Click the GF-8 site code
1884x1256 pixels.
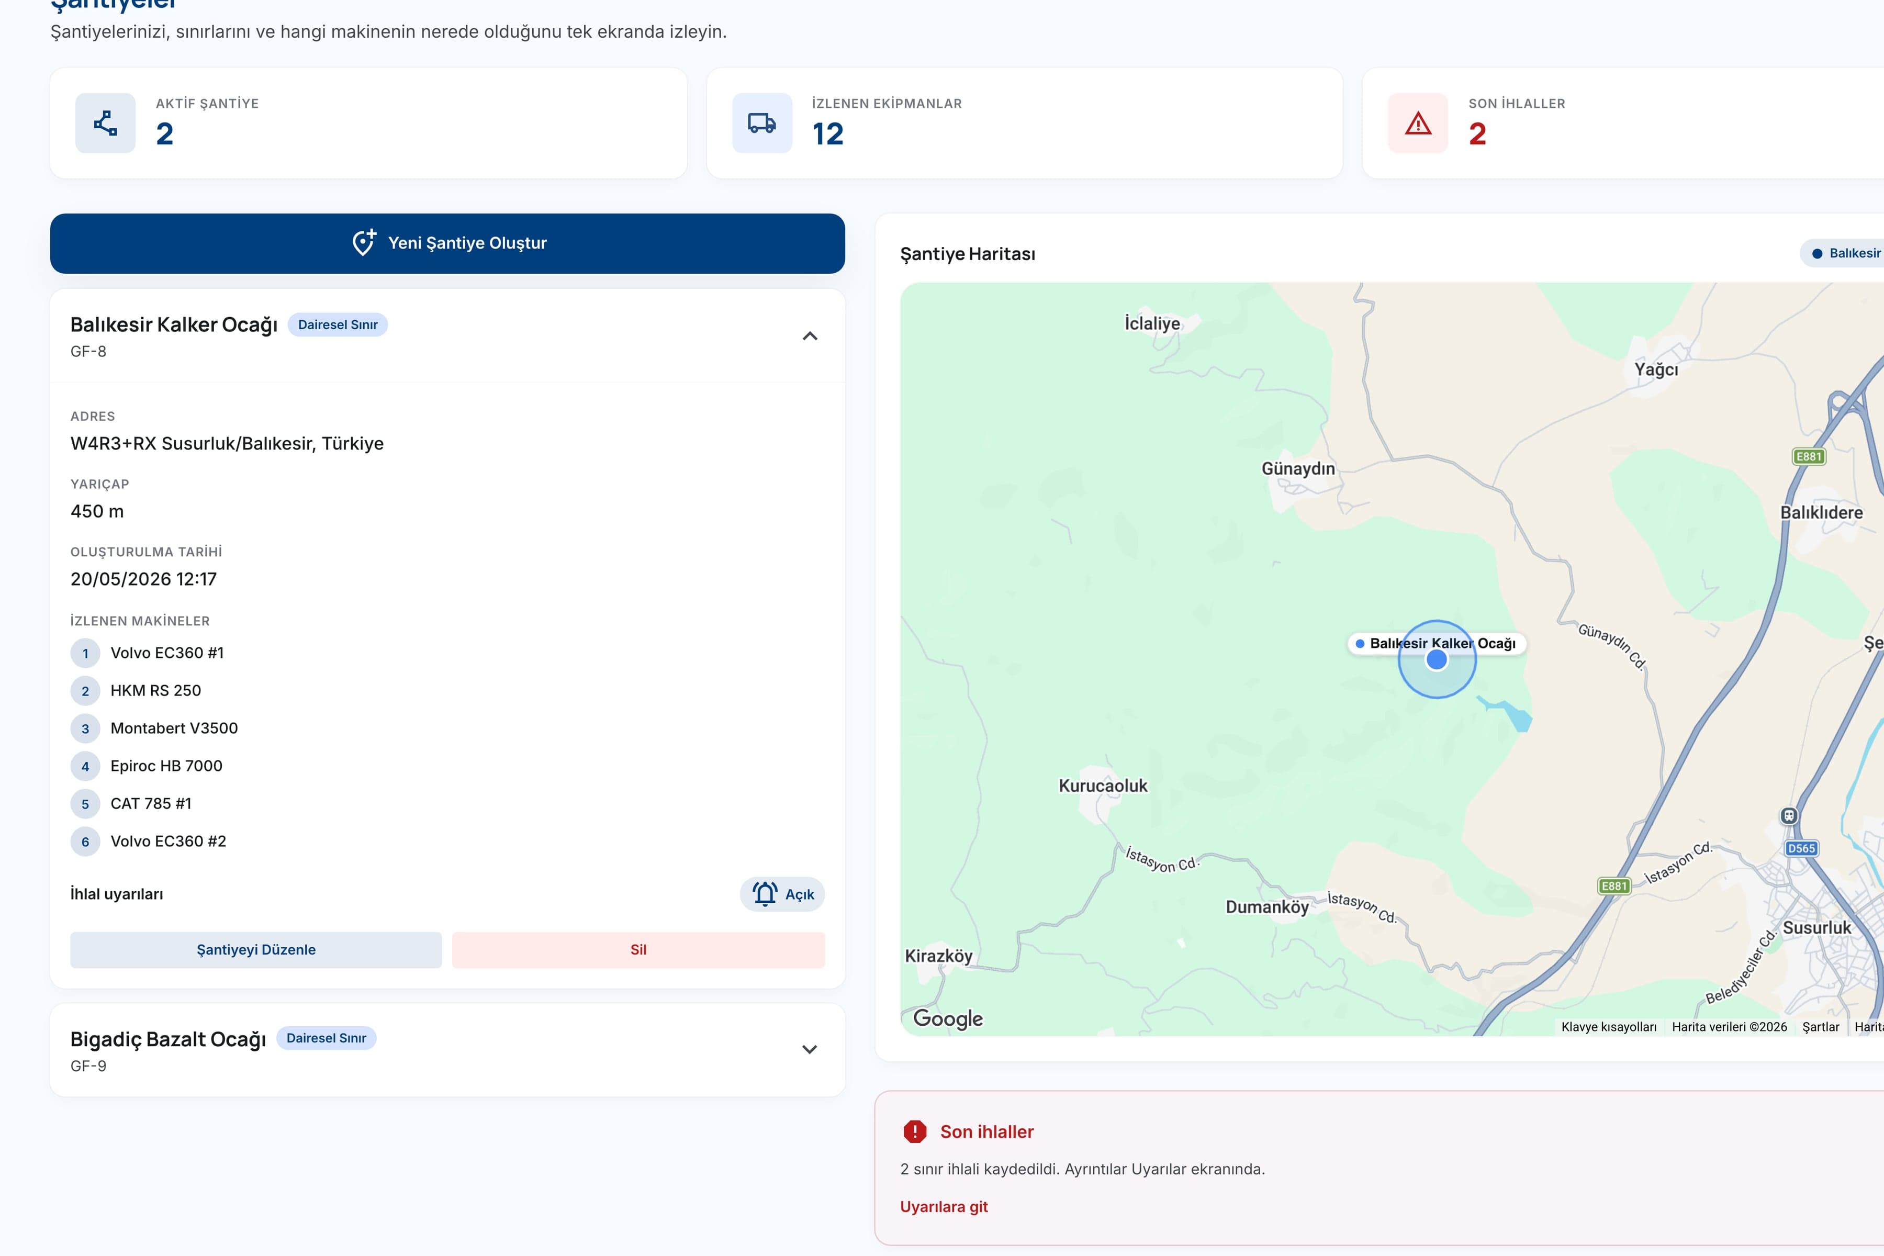88,352
